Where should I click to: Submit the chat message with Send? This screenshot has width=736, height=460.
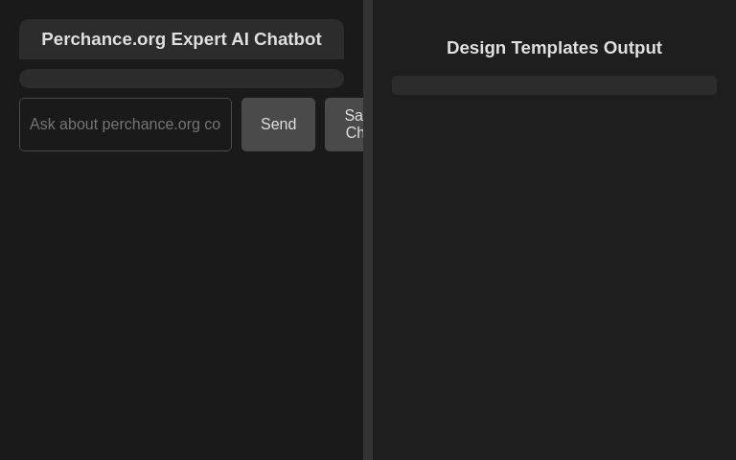click(x=278, y=125)
